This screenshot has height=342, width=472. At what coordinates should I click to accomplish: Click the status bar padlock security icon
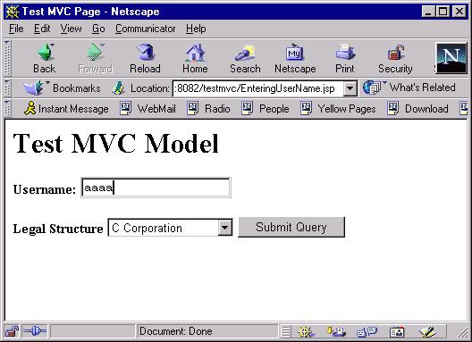[x=12, y=331]
